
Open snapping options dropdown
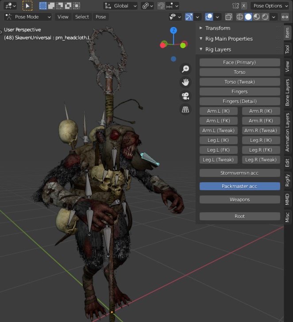coord(172,6)
